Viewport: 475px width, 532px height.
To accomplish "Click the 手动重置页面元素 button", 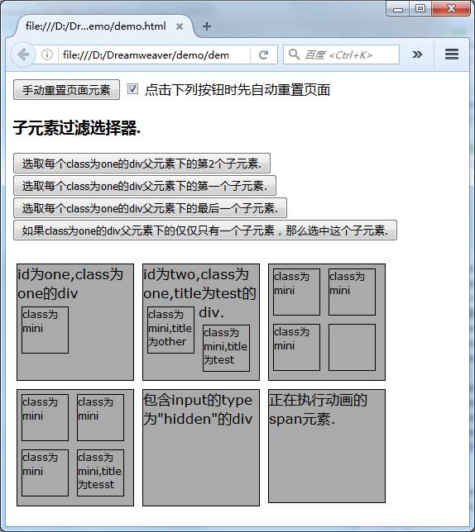I will pos(66,90).
